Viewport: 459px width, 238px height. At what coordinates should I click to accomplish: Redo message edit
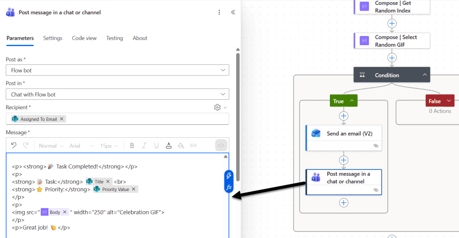[x=26, y=145]
